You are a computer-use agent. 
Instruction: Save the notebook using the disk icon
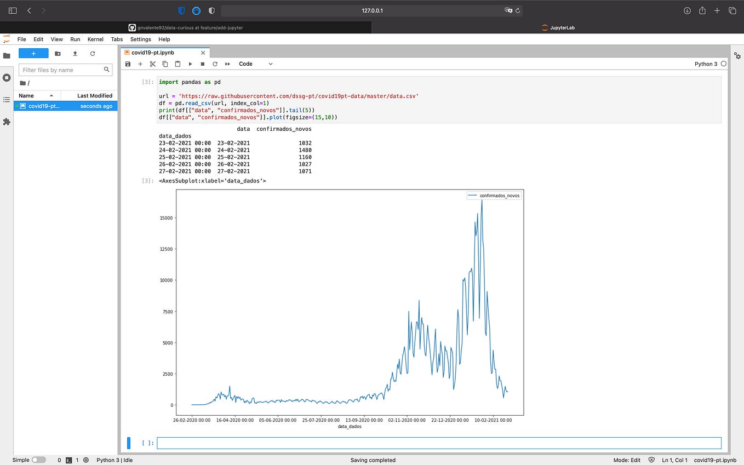(128, 64)
